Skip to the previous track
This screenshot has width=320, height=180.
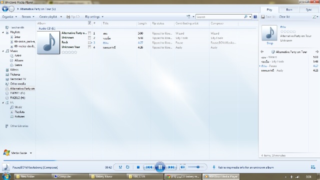tap(149, 167)
